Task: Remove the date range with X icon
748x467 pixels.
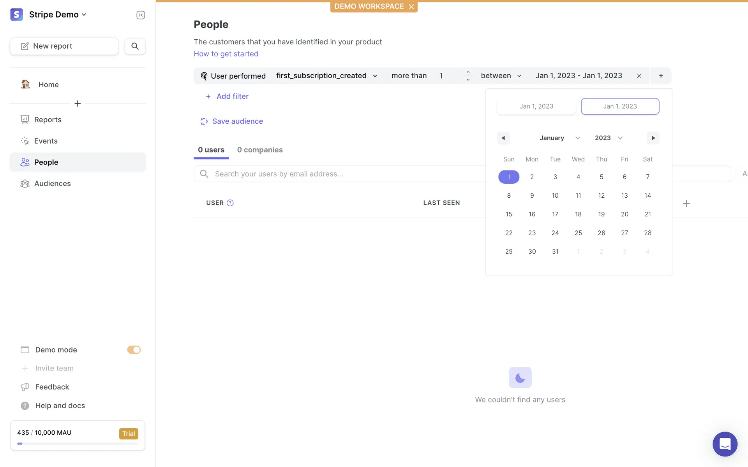Action: [x=639, y=76]
